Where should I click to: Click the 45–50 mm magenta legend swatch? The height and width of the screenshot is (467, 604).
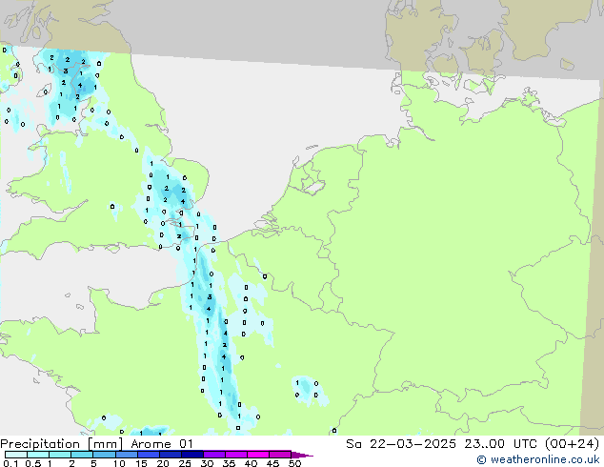click(280, 455)
